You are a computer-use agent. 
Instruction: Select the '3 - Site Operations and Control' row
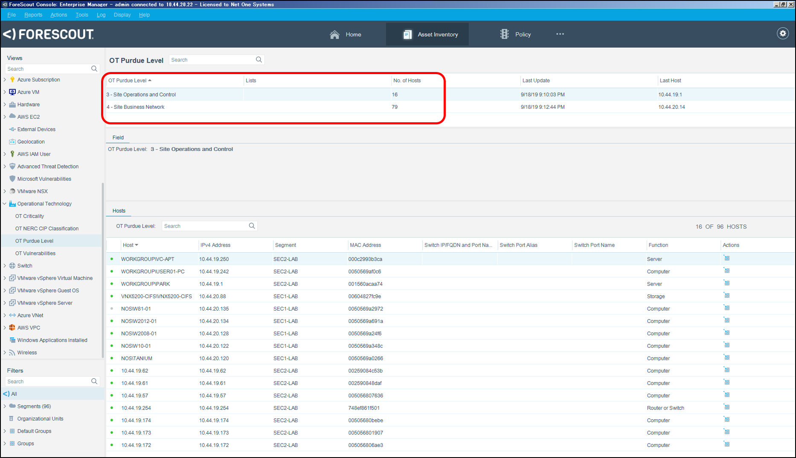450,95
